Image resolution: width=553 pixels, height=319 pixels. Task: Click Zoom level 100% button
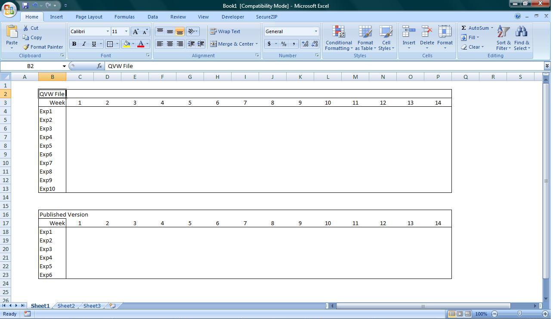pos(481,314)
